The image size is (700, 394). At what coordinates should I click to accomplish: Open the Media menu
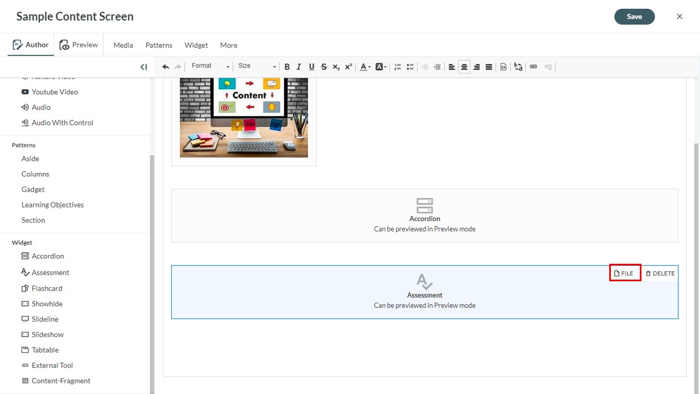[123, 45]
